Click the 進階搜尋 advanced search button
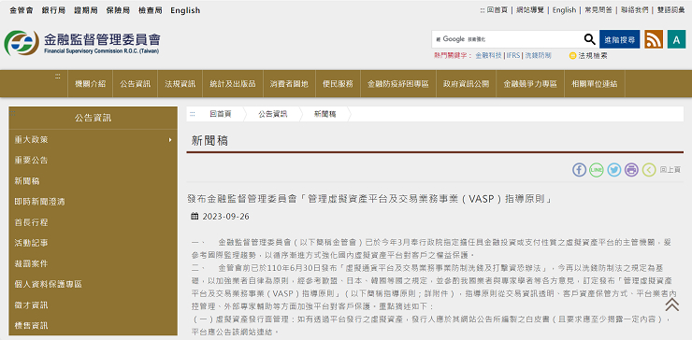Screen dimensions: 692x340 click(620, 39)
